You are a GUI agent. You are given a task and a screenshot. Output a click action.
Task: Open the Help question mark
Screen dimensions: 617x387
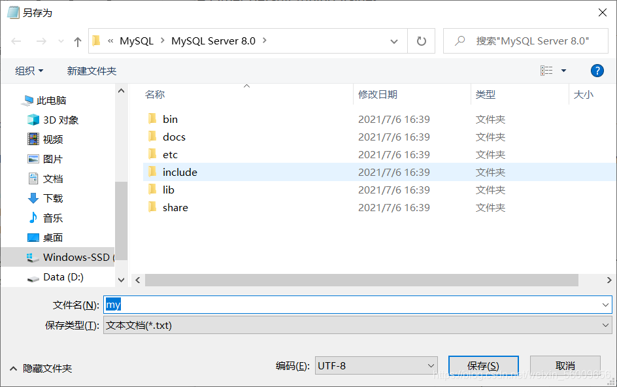[597, 71]
